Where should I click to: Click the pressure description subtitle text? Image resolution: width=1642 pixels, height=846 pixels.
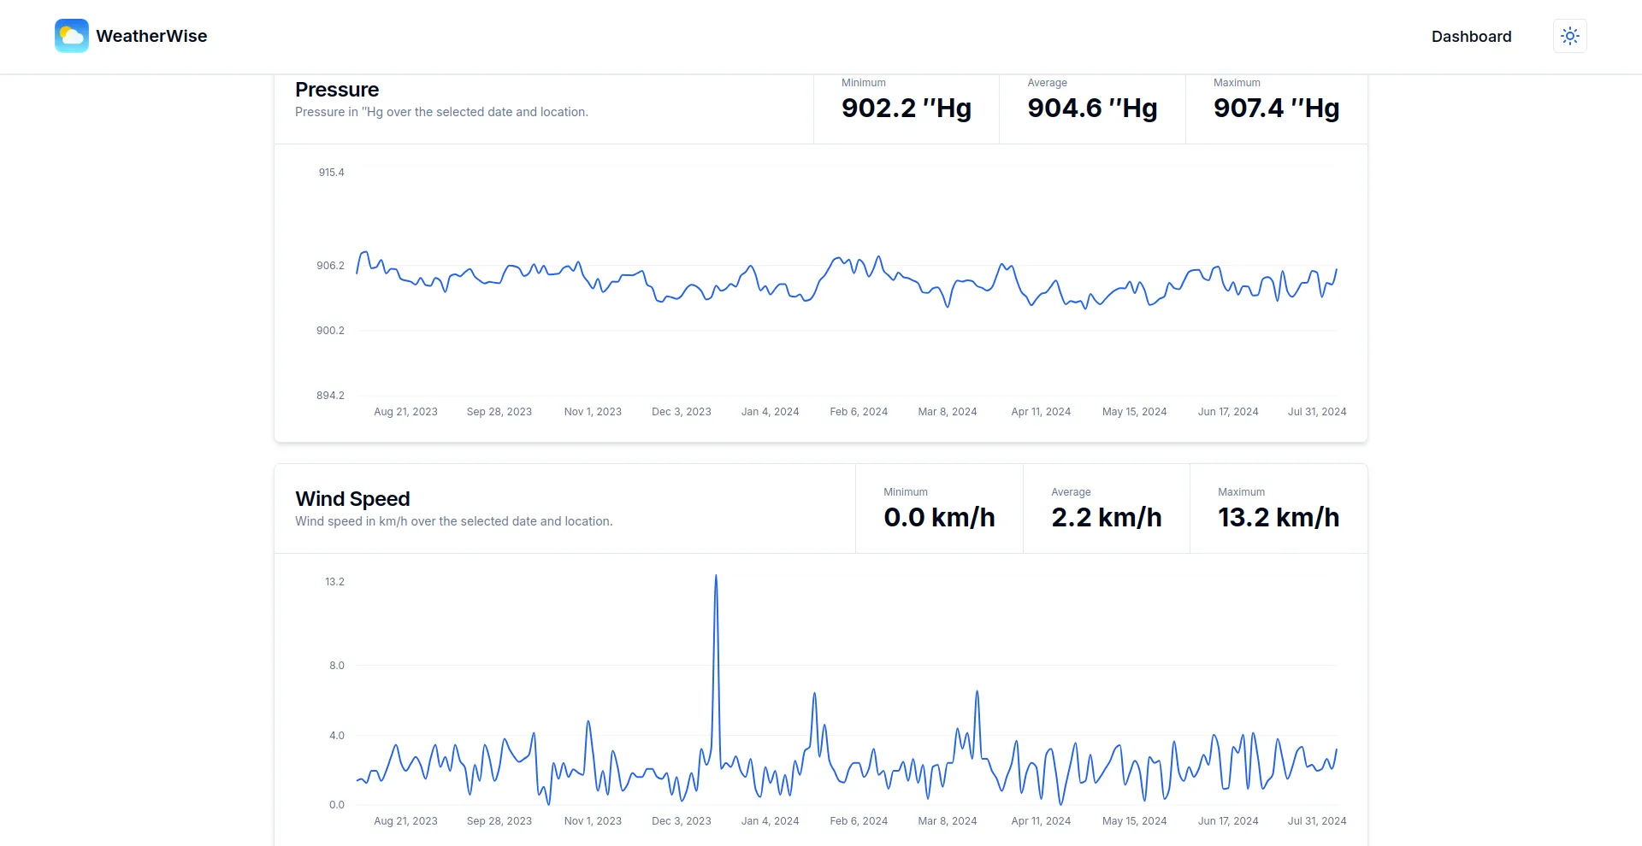pos(441,112)
